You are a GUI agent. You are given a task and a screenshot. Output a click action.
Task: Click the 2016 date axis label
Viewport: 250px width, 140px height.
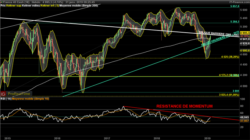coord(57,138)
